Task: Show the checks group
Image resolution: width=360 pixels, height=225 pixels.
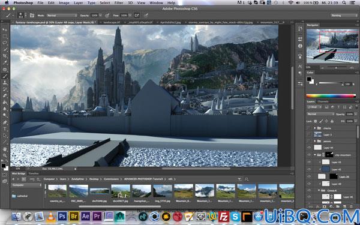Action: pos(309,128)
